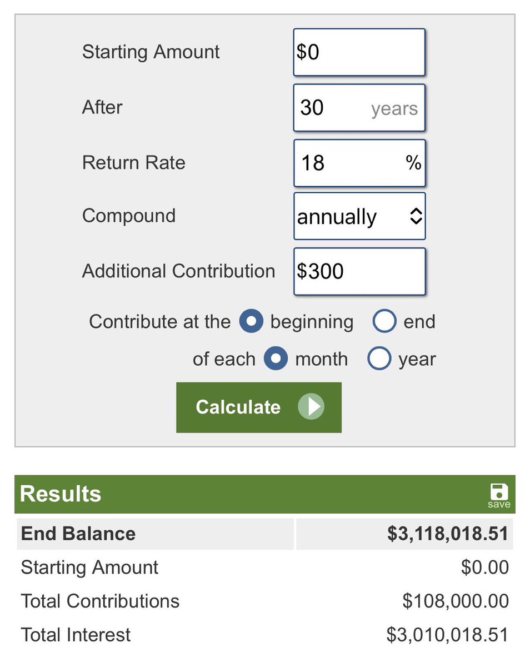Click the End Balance row label

(78, 534)
